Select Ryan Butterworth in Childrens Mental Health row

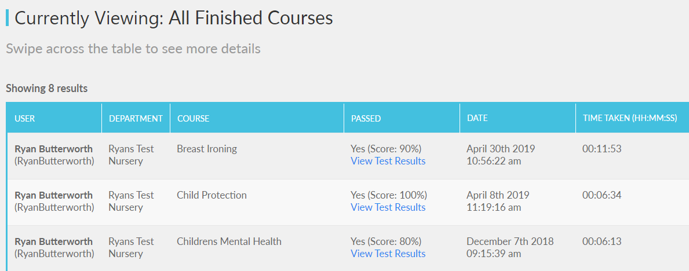click(x=53, y=241)
